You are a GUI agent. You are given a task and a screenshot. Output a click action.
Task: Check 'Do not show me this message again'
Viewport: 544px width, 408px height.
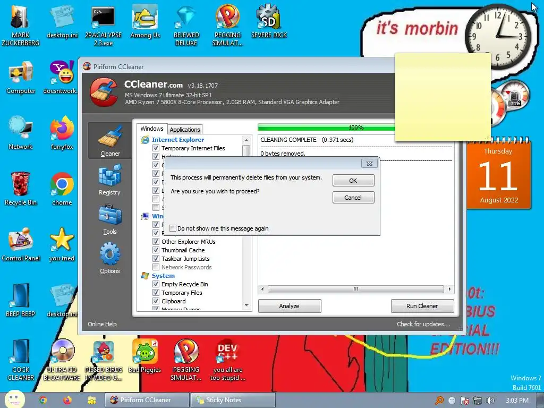(173, 228)
